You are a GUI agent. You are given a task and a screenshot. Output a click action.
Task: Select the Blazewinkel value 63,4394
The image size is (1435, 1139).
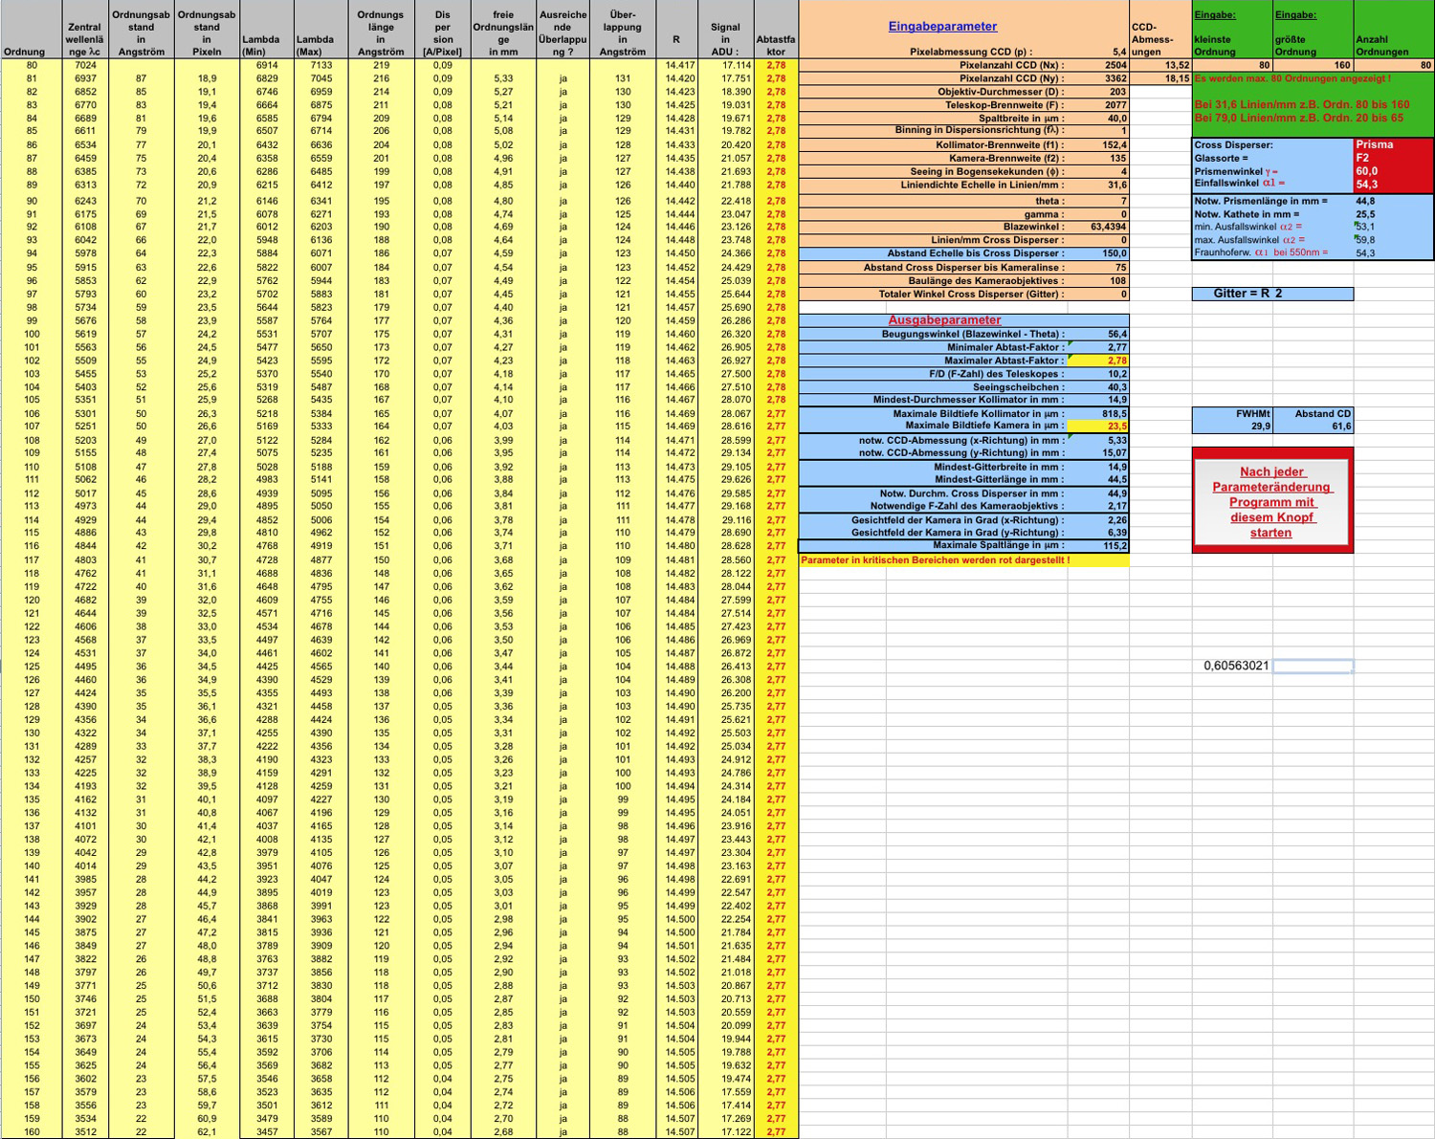1098,227
